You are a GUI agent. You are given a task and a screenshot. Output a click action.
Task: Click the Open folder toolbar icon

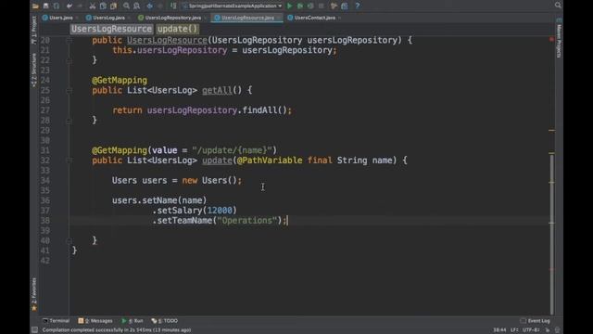pos(35,6)
